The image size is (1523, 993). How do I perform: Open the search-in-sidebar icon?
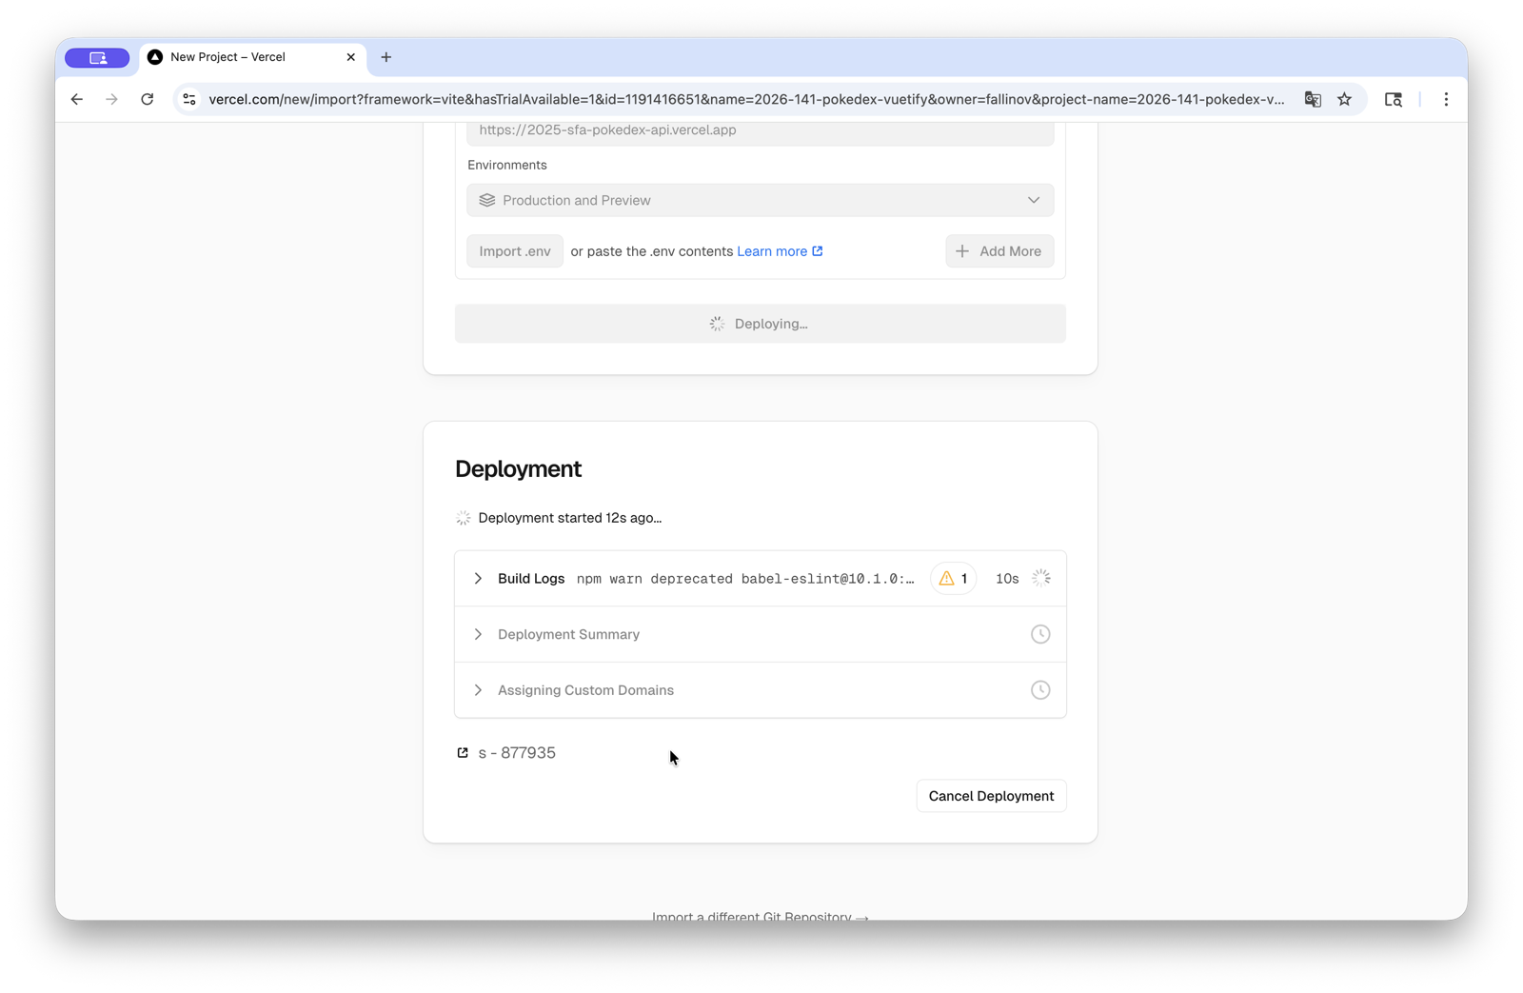[1394, 99]
